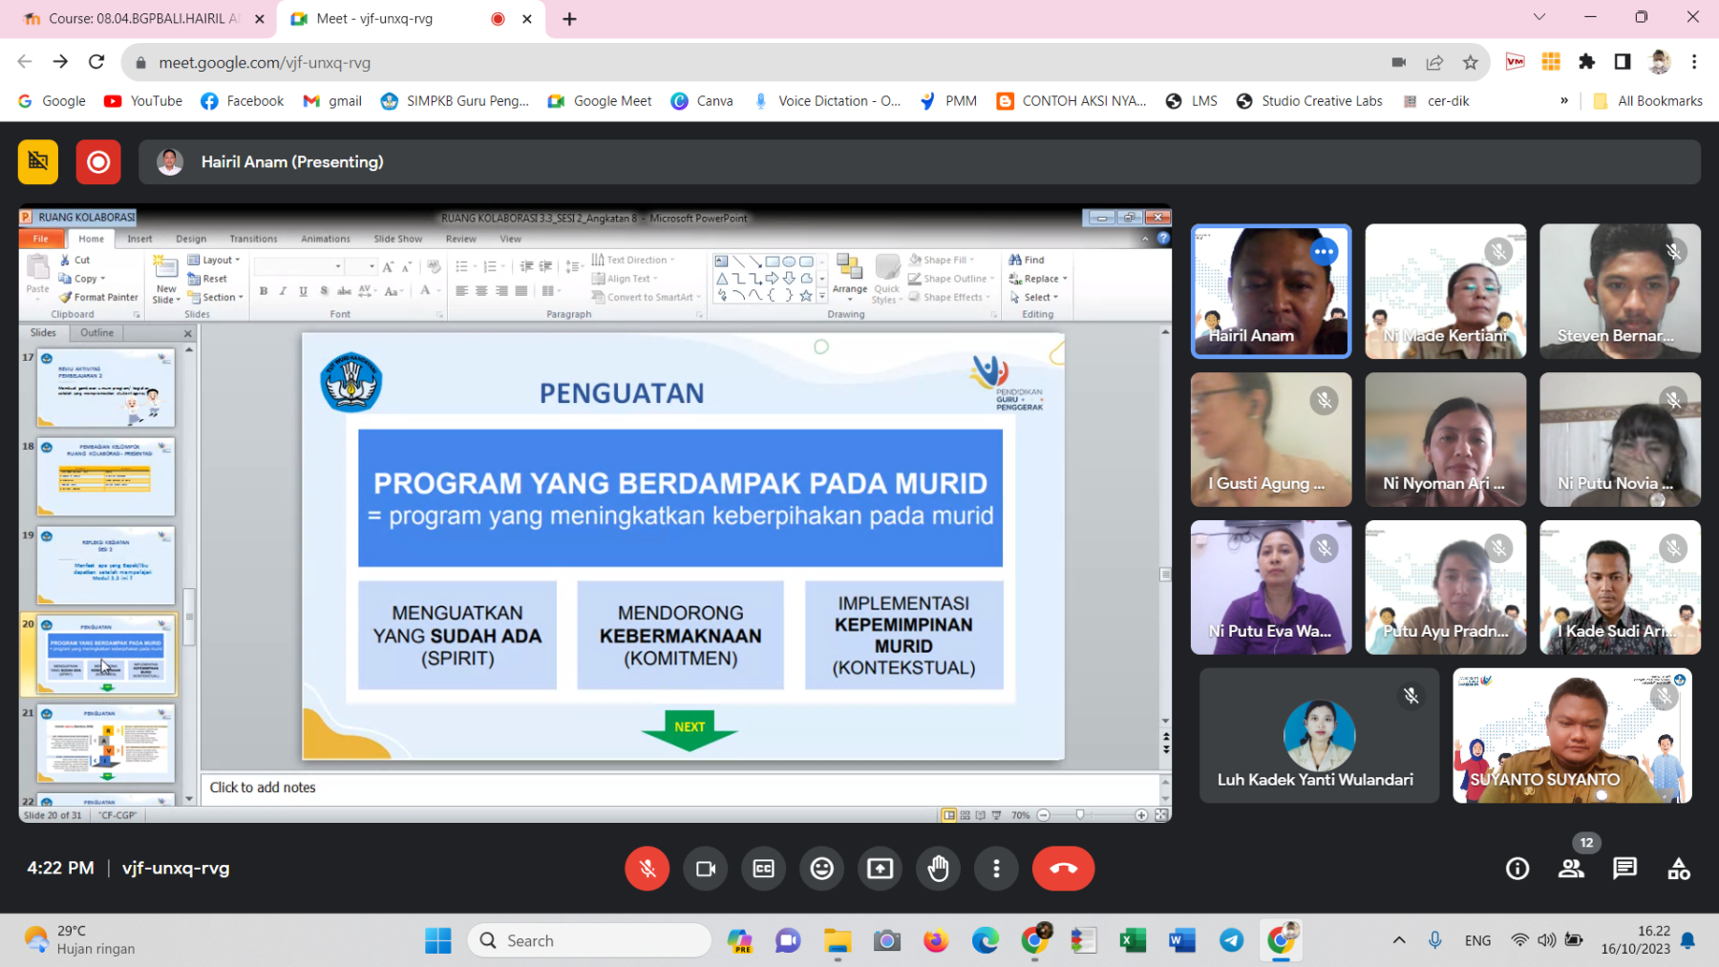1719x967 pixels.
Task: Click the red leave call button
Action: pyautogui.click(x=1063, y=868)
